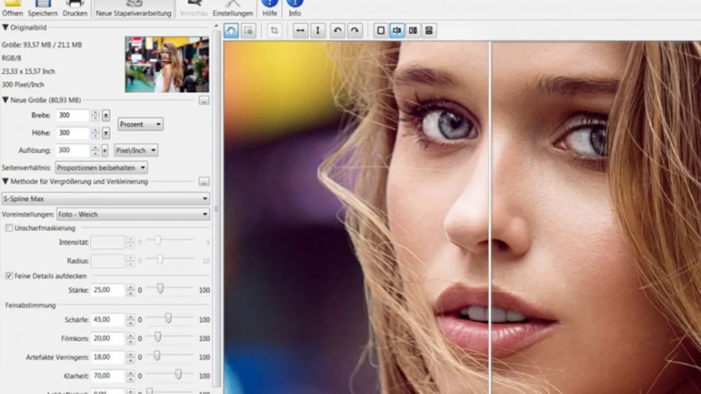Screen dimensions: 701x394
Task: Click the Auflösung spinner arrows
Action: 95,150
